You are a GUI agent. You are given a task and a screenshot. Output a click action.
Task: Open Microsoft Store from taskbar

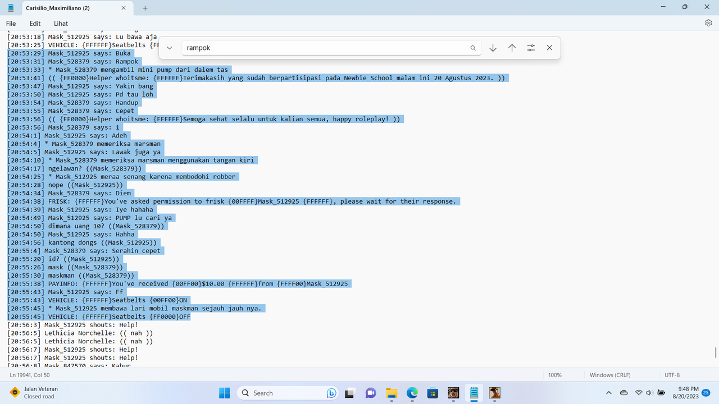point(433,393)
